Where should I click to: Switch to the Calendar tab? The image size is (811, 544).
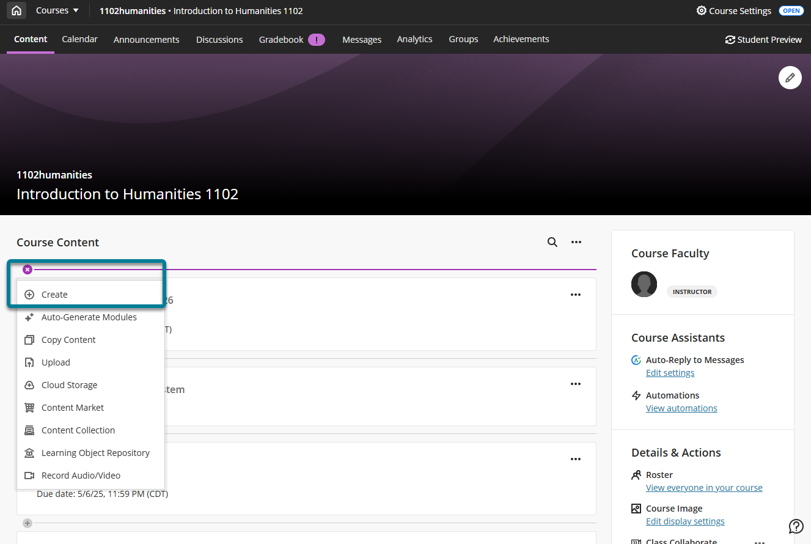79,39
